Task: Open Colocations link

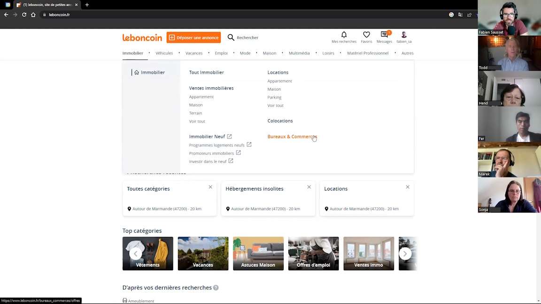Action: (x=280, y=121)
